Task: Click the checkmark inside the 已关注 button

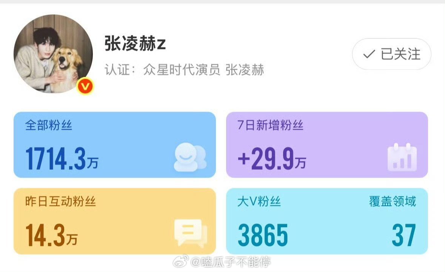Action: pos(367,54)
